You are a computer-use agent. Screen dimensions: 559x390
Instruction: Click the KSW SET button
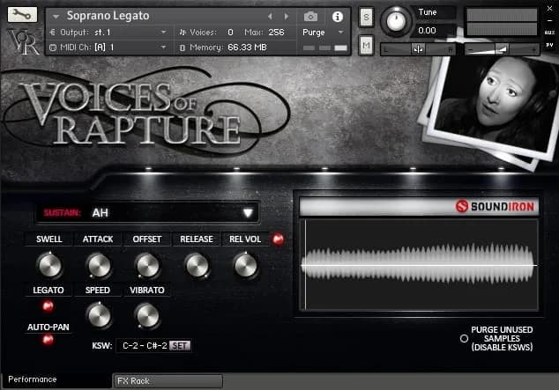(x=180, y=345)
